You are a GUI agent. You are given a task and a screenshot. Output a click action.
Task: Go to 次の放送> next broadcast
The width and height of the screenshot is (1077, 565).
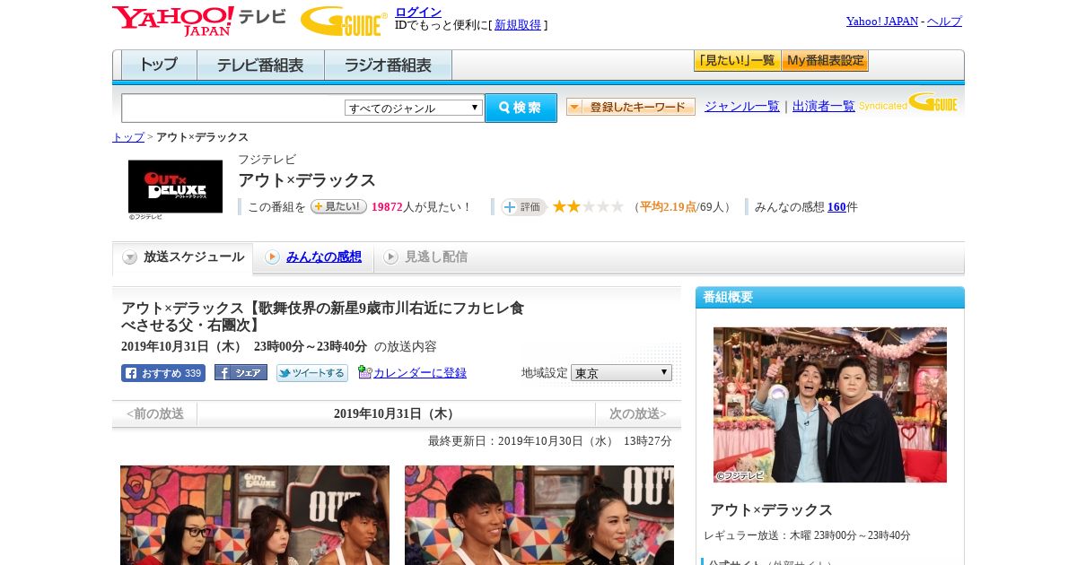pyautogui.click(x=638, y=413)
